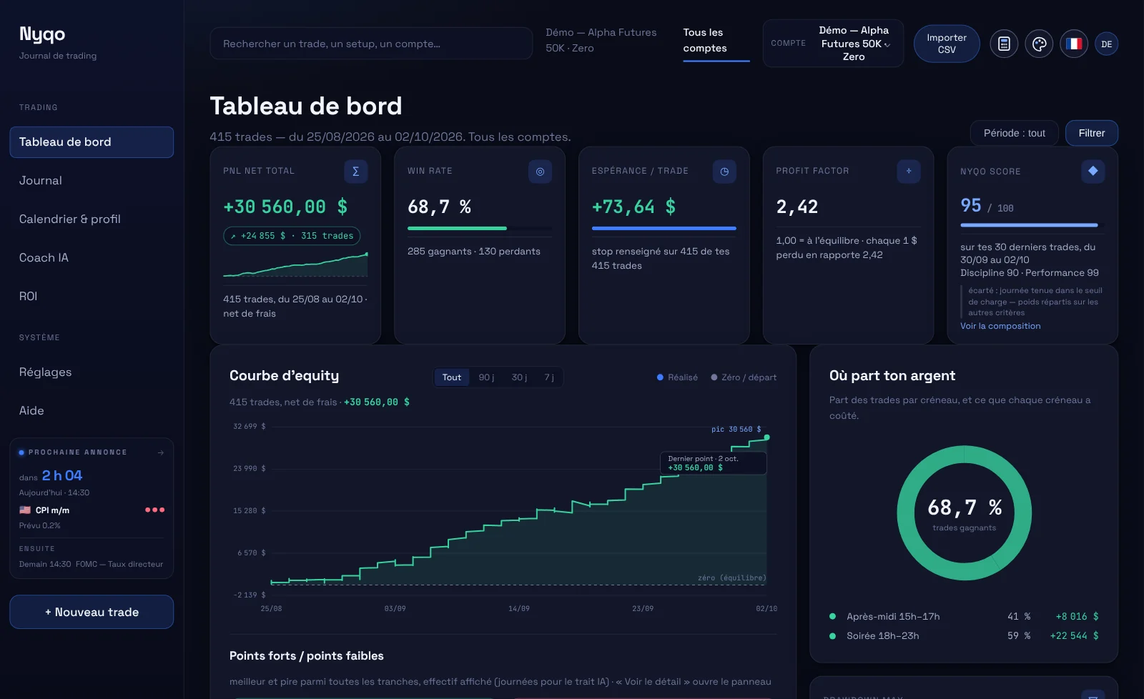Viewport: 1144px width, 699px height.
Task: Click the win-rate donut chart
Action: (964, 513)
